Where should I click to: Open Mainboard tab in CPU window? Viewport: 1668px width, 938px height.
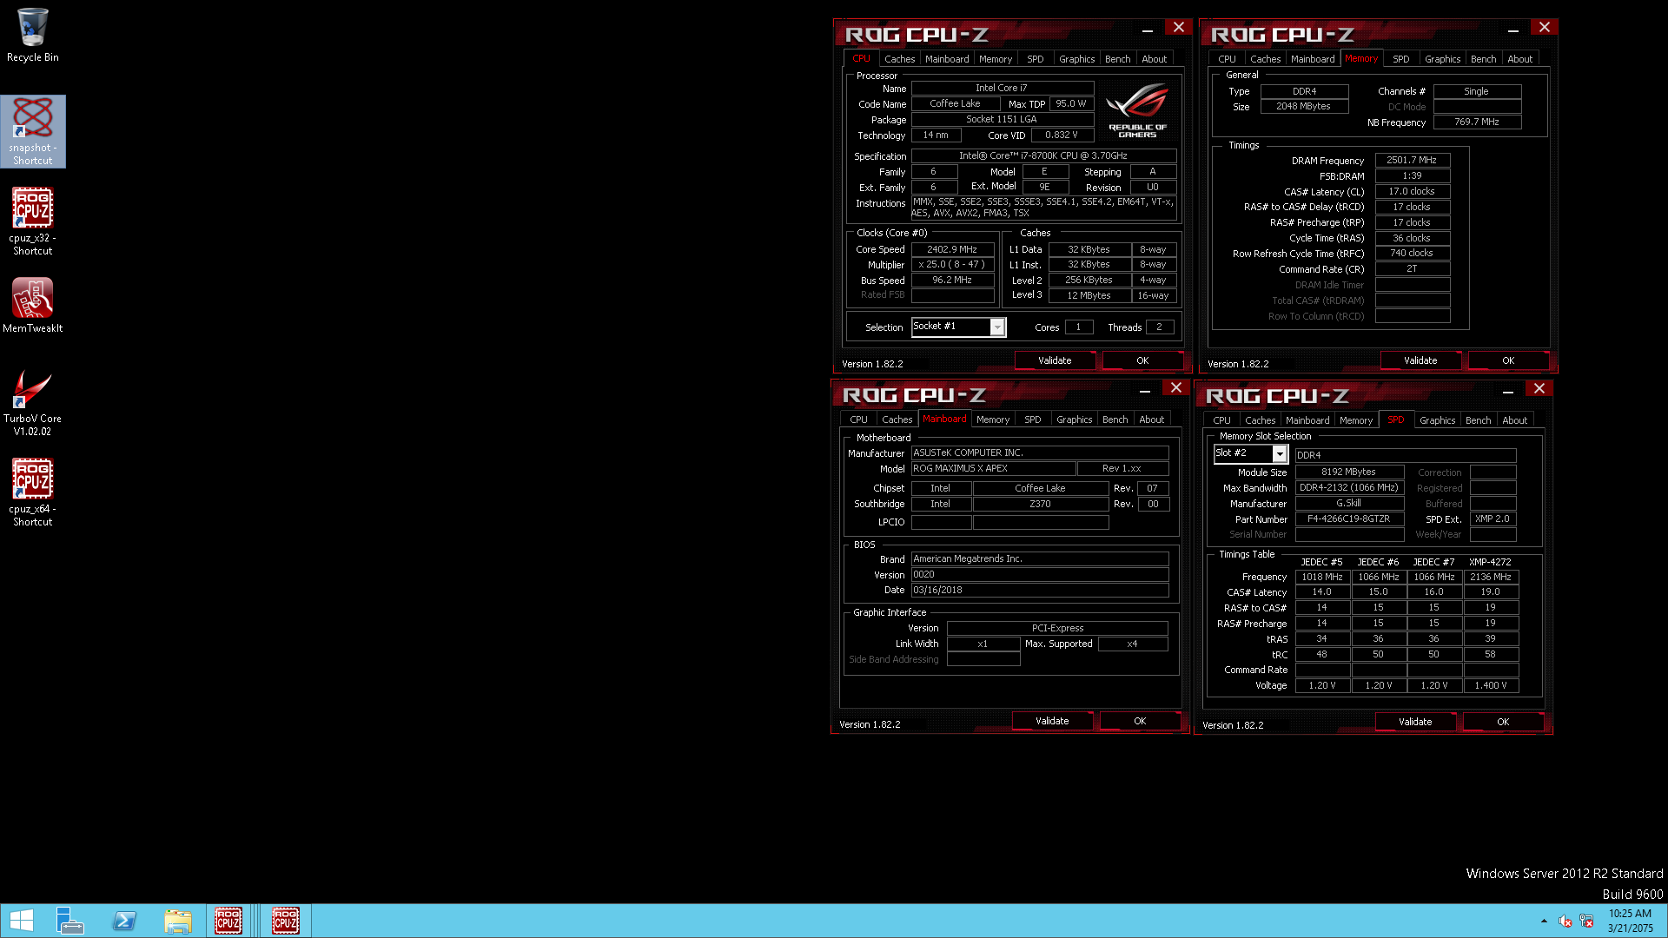click(947, 59)
